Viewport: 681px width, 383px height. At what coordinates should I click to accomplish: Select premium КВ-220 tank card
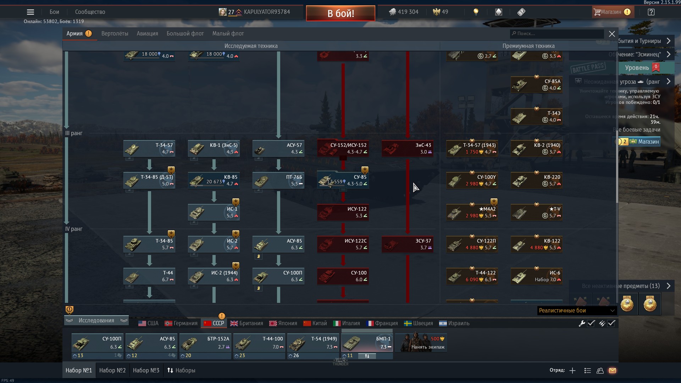537,181
